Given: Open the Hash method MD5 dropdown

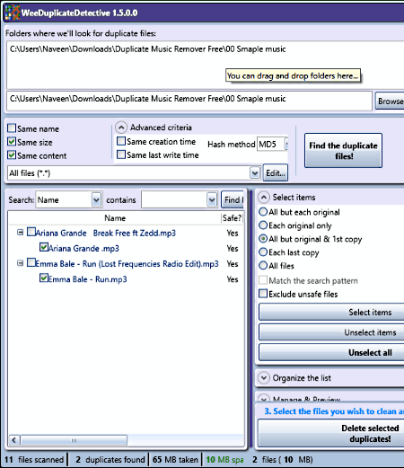Looking at the screenshot, I should 286,145.
